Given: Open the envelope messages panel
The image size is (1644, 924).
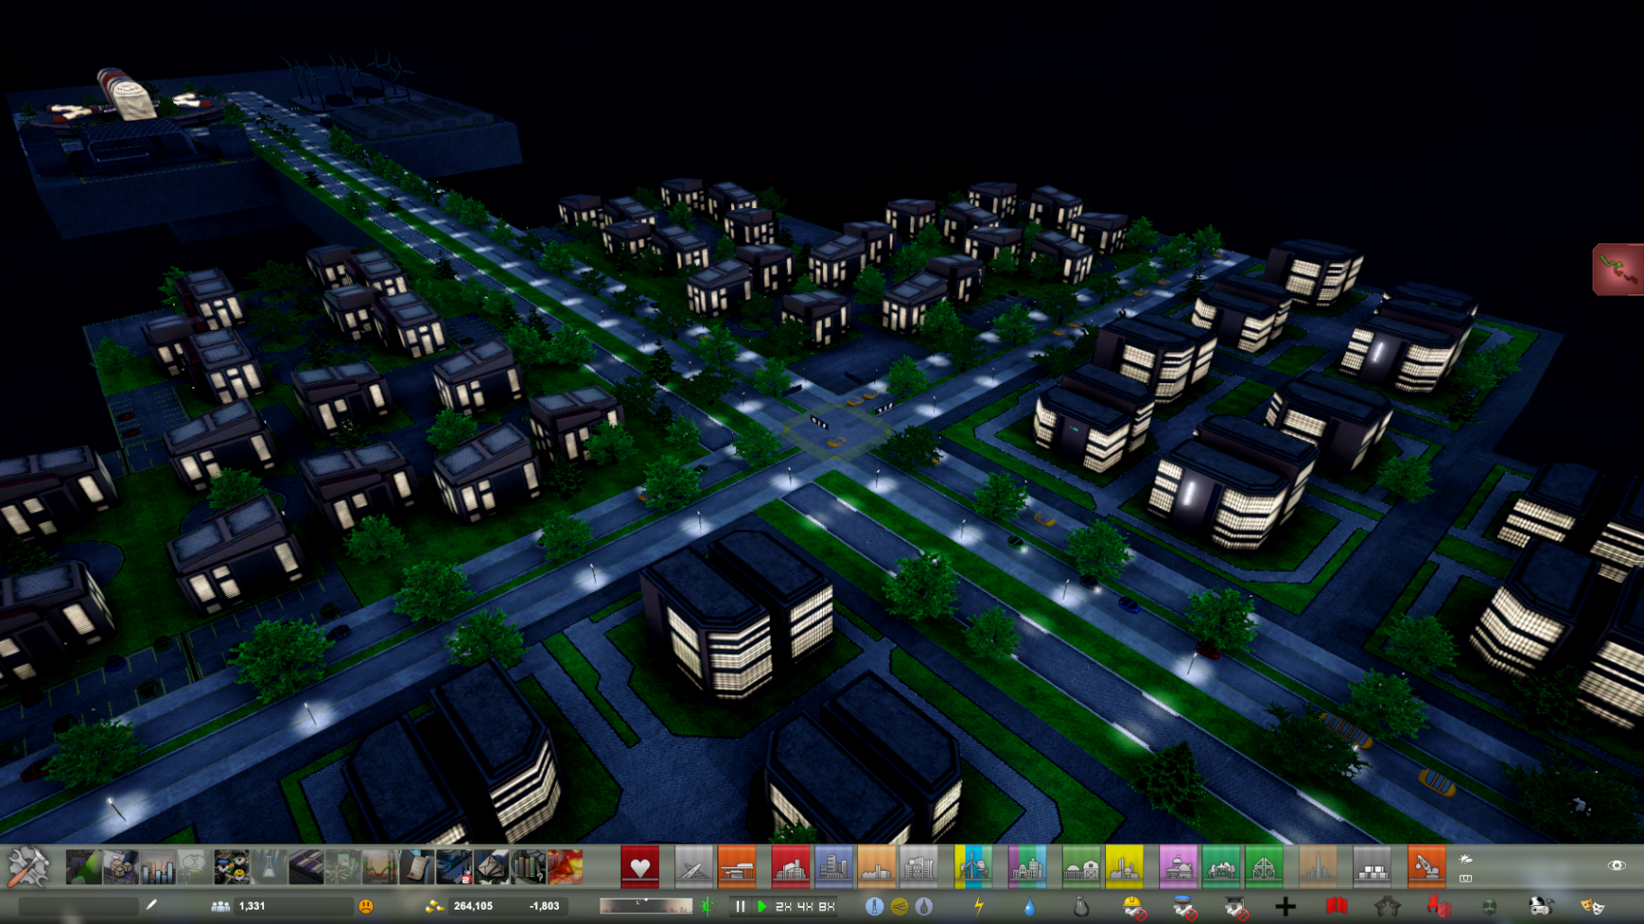Looking at the screenshot, I should coord(491,867).
